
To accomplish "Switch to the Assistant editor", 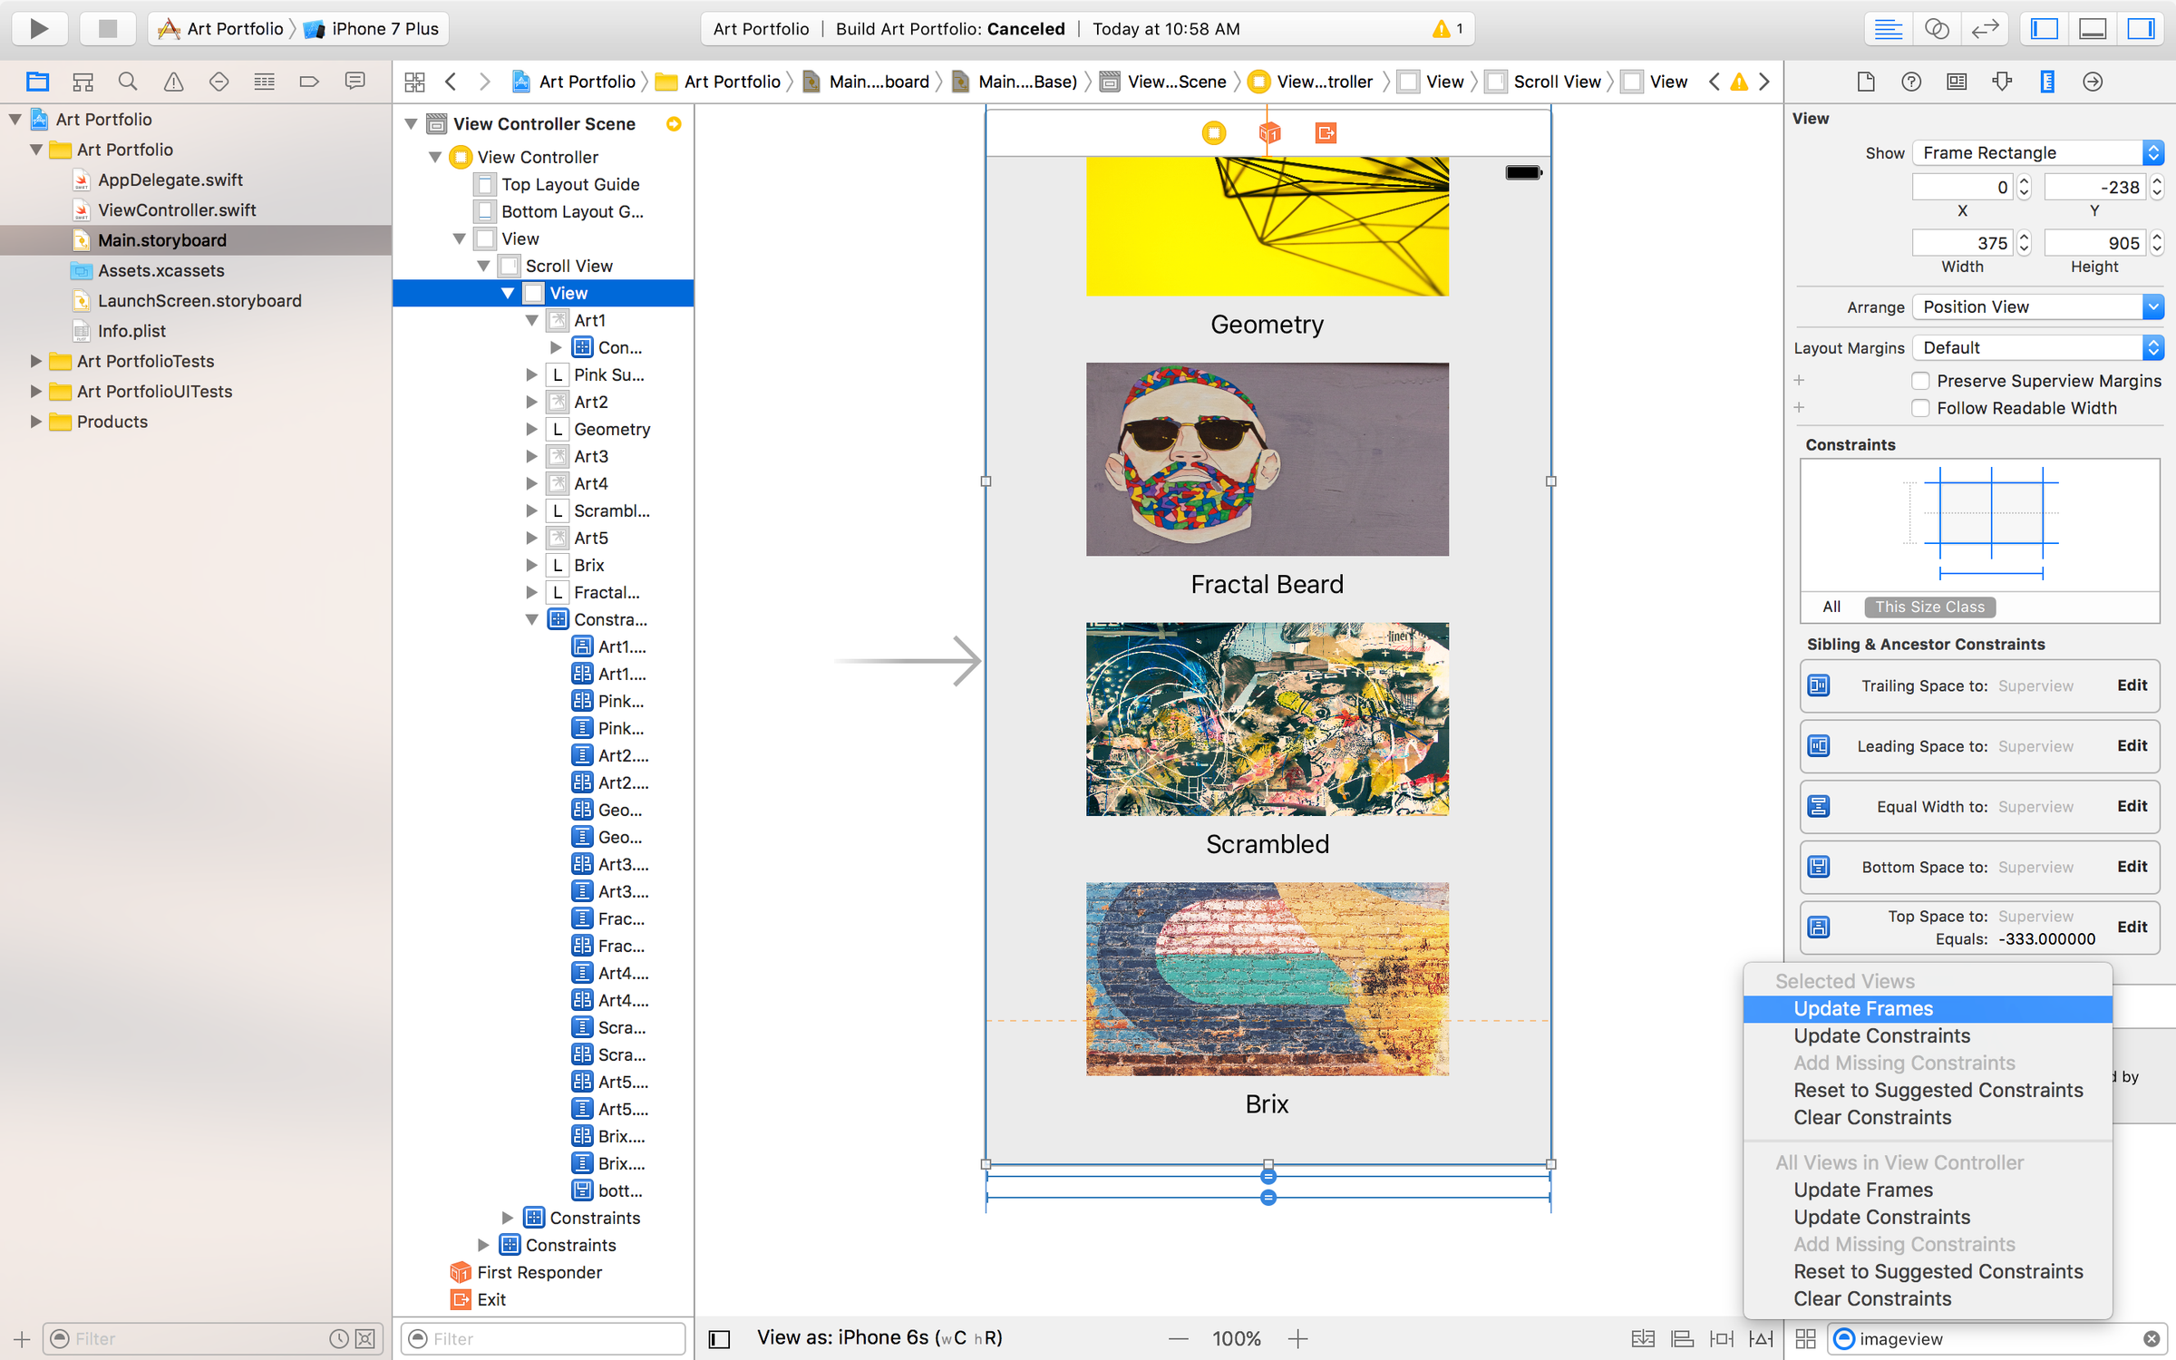I will (1938, 28).
